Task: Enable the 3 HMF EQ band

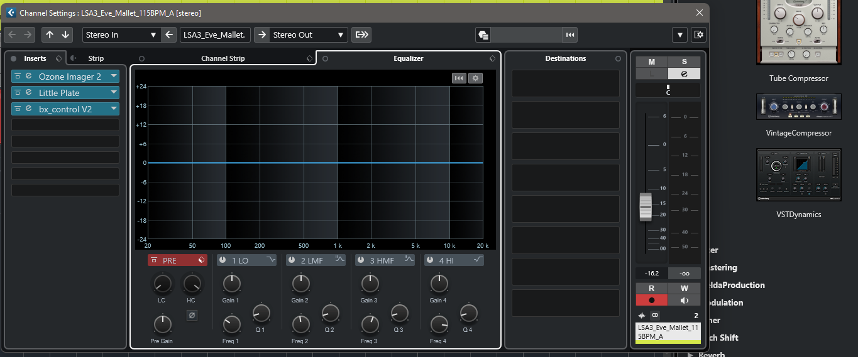Action: (x=361, y=260)
